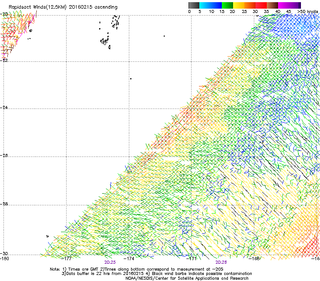Click the yellow 20-25 knots legend swatch
The image size is (320, 281).
(239, 5)
